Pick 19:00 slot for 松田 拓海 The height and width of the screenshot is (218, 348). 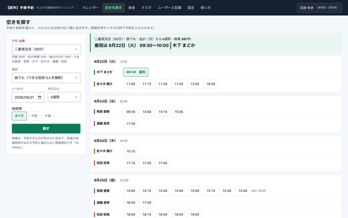195,214
